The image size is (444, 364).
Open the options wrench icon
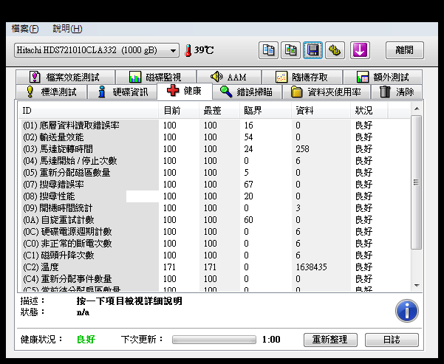(x=335, y=50)
